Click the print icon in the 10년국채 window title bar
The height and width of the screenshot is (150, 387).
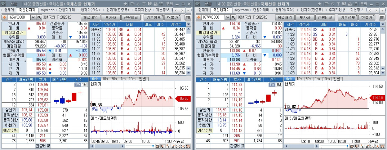pos(350,4)
